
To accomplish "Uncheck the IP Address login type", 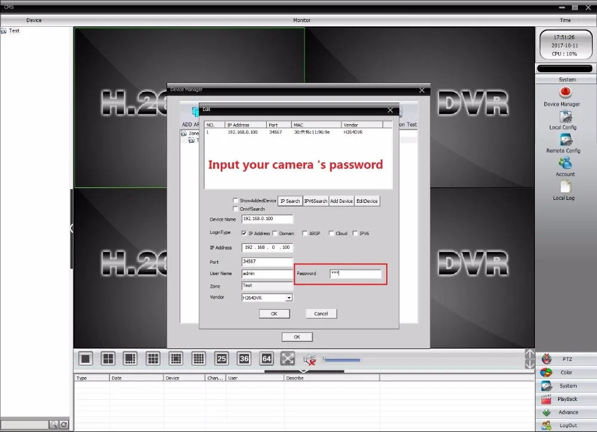I will point(244,233).
